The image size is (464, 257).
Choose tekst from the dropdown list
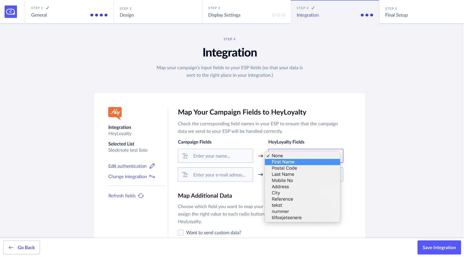coord(302,205)
